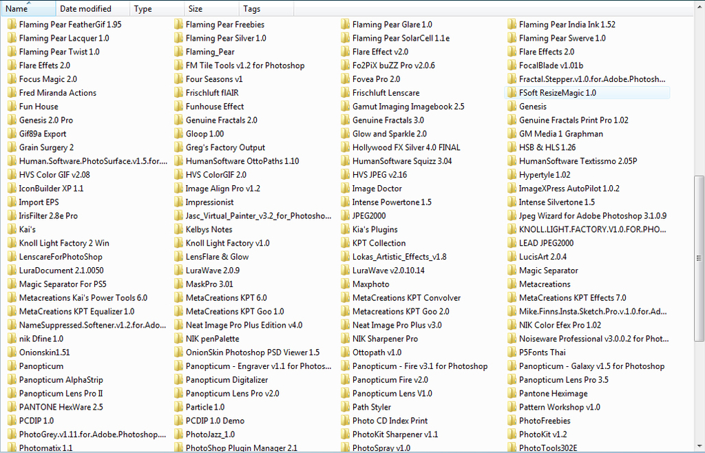This screenshot has height=453, width=705.
Task: Click the "Gloop 1.00" folder name
Action: coord(204,134)
